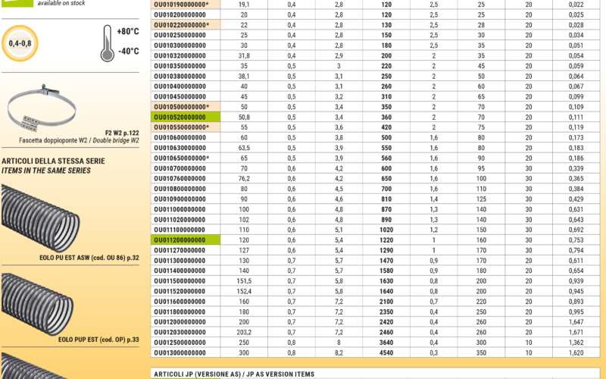Click green highlighted code OU011200000000

click(180, 240)
